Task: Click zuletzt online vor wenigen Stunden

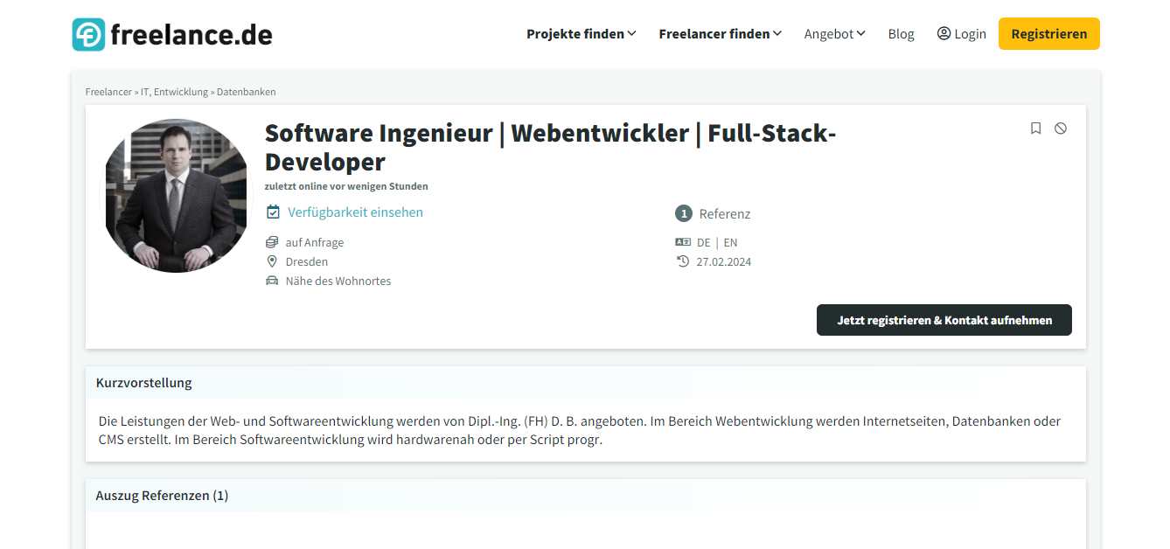Action: (346, 186)
